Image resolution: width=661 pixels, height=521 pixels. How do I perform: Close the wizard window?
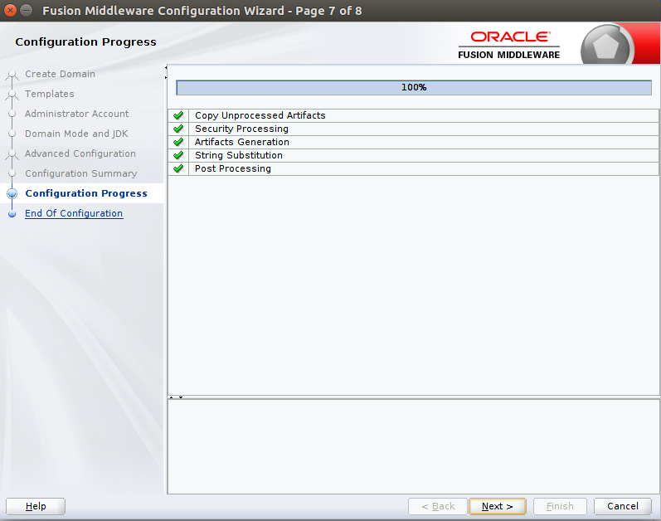coord(11,10)
